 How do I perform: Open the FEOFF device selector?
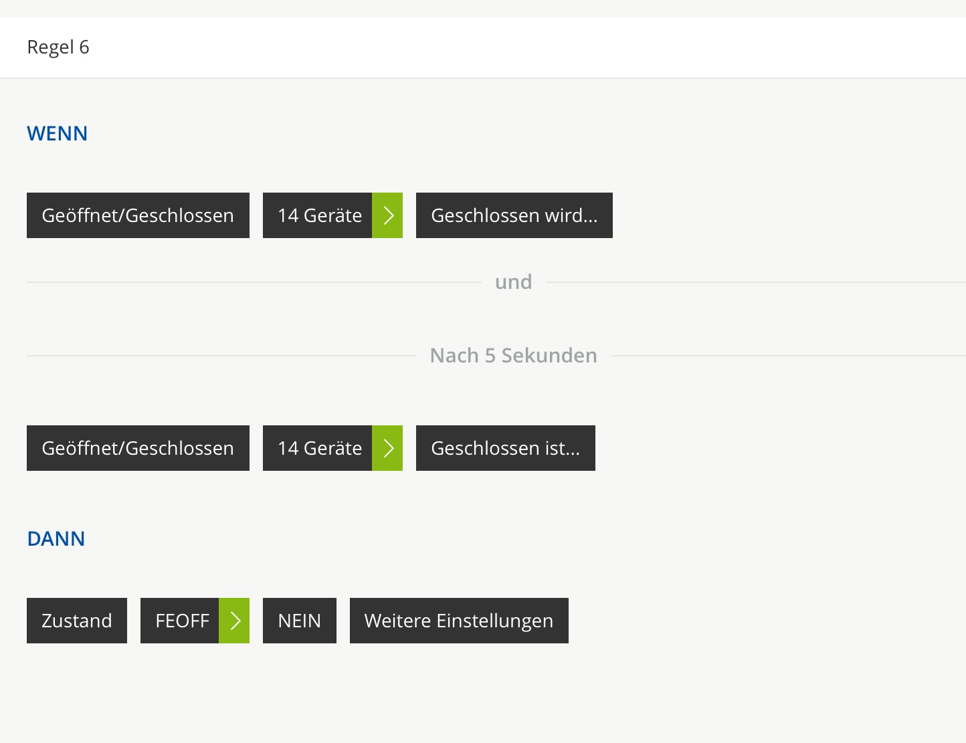coord(181,621)
